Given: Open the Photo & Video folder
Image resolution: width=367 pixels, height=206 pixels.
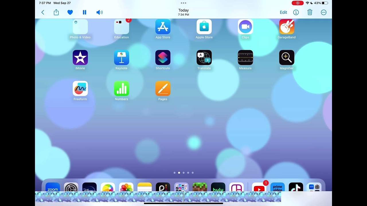Looking at the screenshot, I should coord(80,27).
